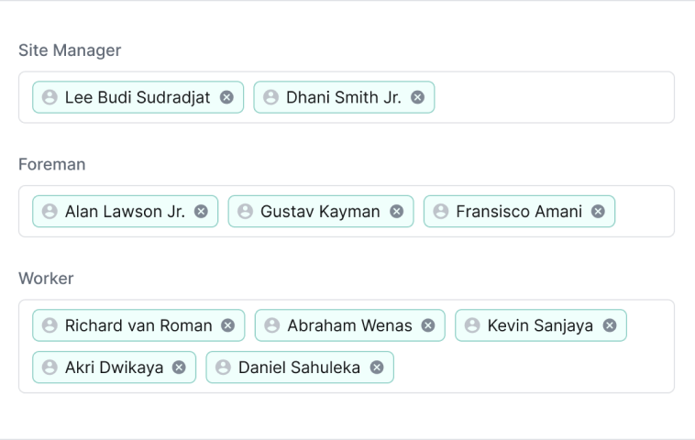
Task: Select the Fransisco Amani name chip
Action: pyautogui.click(x=519, y=212)
